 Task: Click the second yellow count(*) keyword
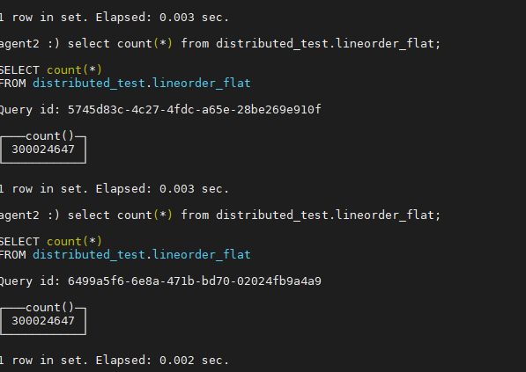point(74,242)
